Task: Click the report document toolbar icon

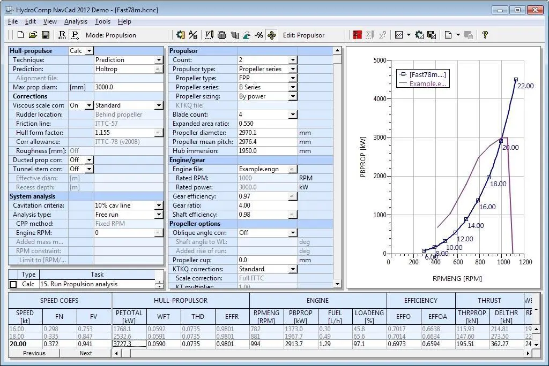Action: pos(448,35)
